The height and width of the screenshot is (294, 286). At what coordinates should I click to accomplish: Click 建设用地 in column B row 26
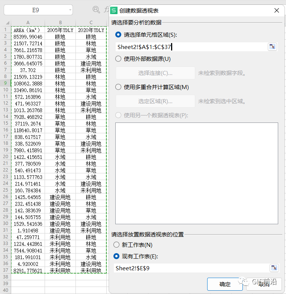pyautogui.click(x=60, y=197)
